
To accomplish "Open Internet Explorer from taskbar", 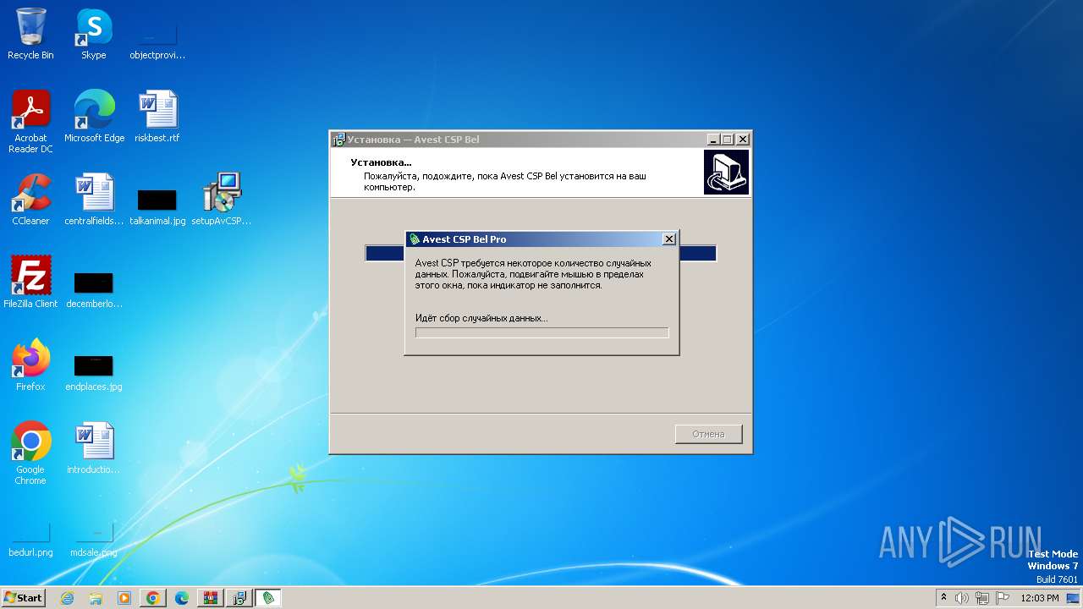I will pos(67,598).
